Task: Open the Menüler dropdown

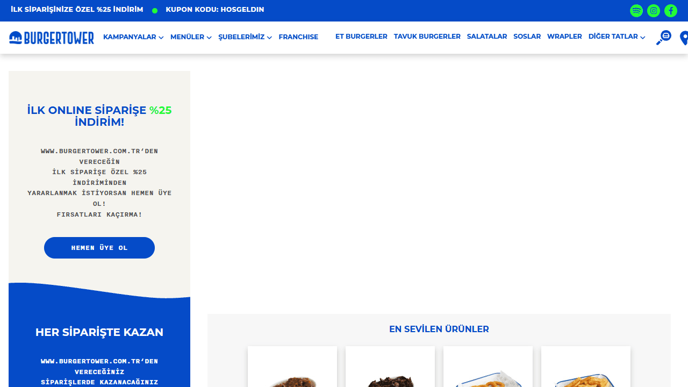Action: [x=191, y=37]
